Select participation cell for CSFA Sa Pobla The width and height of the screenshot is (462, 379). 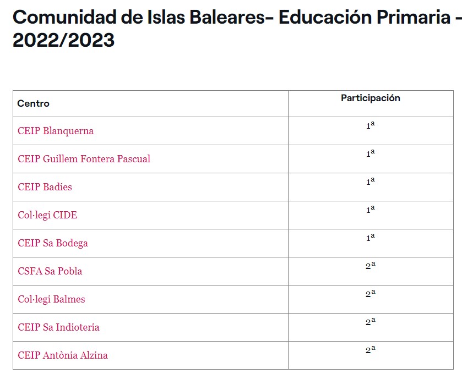371,271
